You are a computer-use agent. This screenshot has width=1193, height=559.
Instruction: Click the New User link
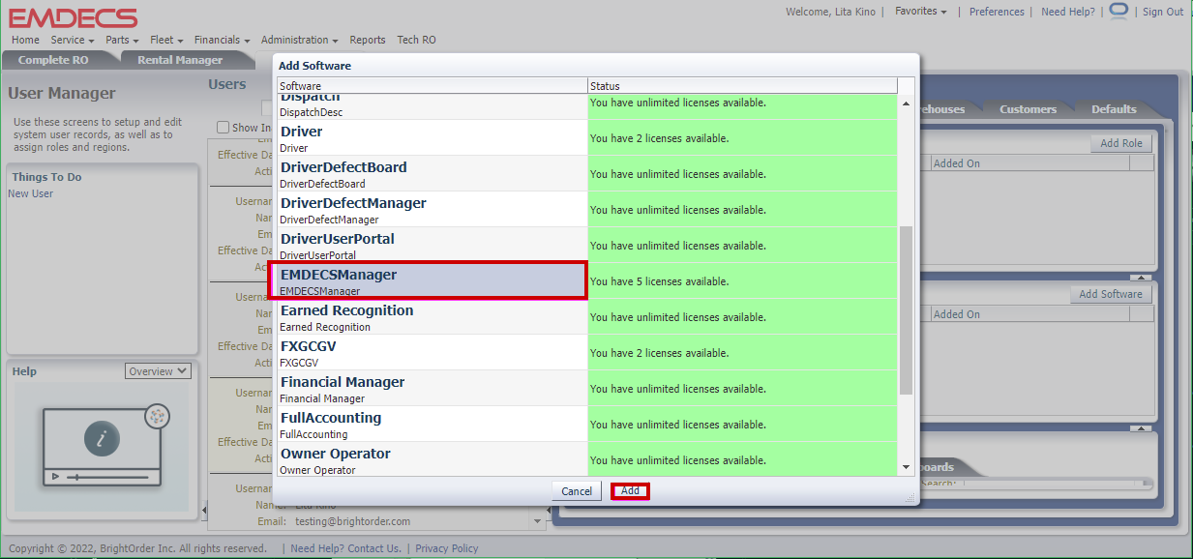[x=31, y=193]
